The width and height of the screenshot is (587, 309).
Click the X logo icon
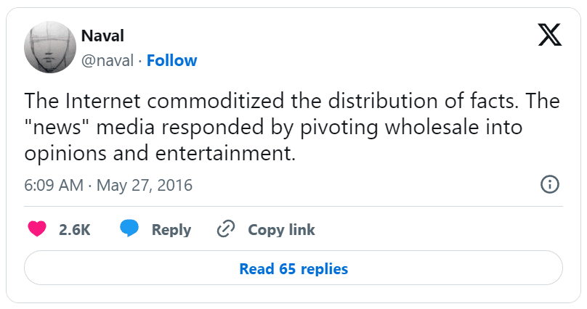pyautogui.click(x=550, y=34)
